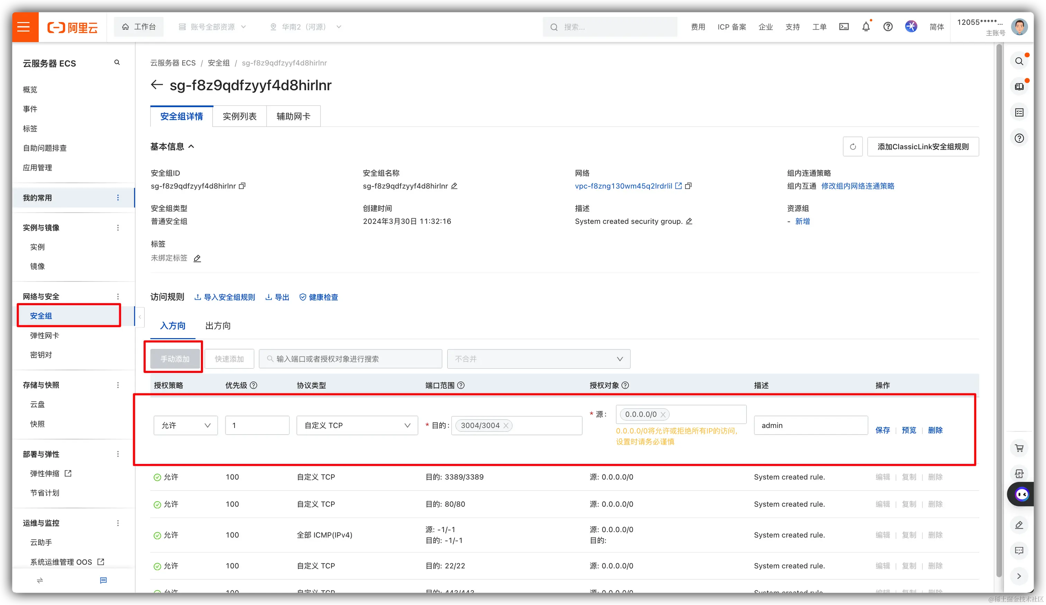
Task: Click the priority input field with value 1
Action: tap(257, 425)
